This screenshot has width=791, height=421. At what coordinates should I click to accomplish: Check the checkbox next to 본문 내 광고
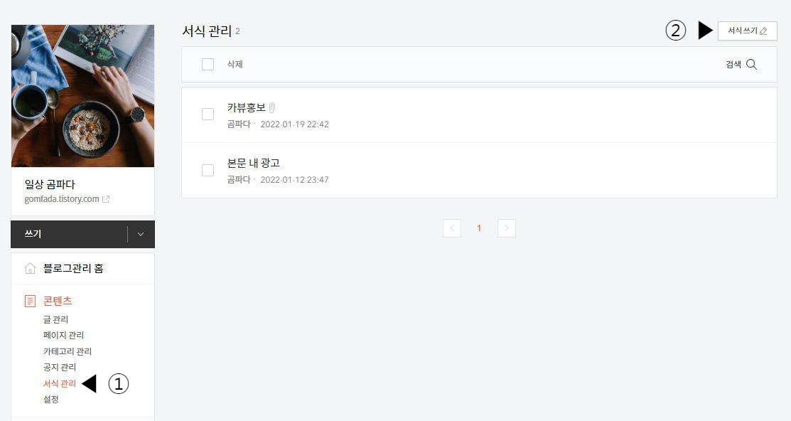[x=208, y=169]
